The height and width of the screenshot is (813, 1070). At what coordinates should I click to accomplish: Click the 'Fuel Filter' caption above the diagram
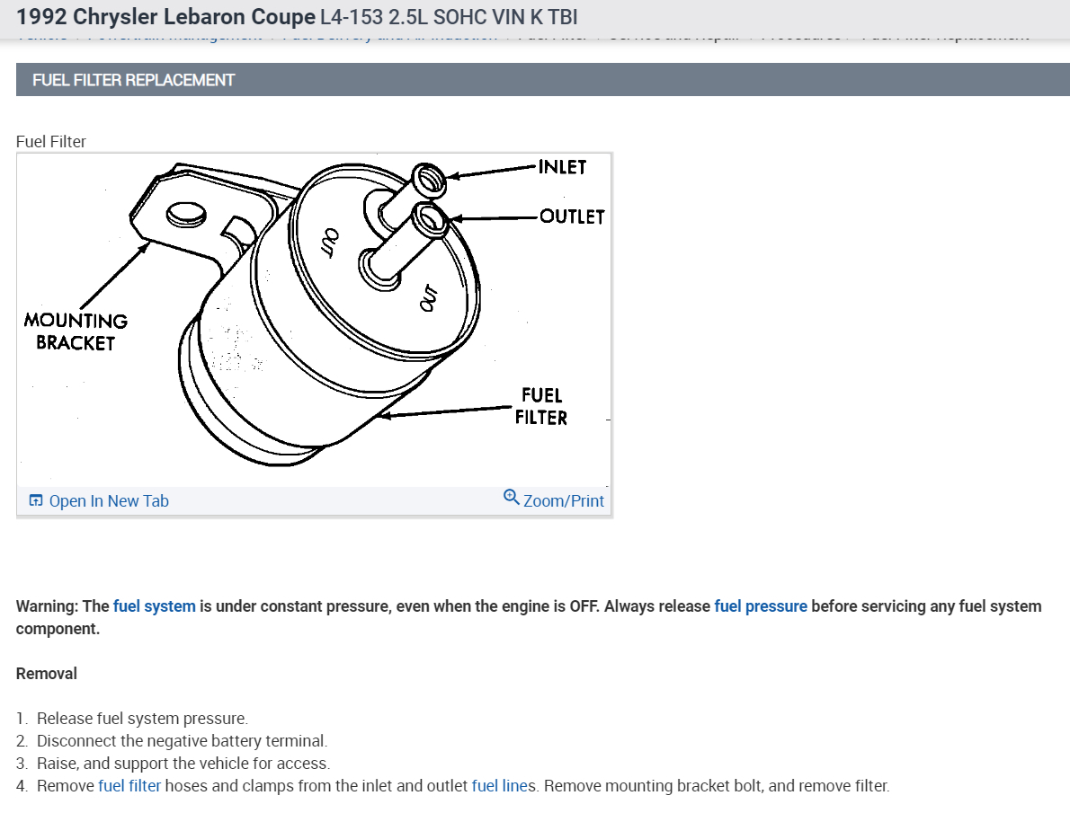pos(51,142)
